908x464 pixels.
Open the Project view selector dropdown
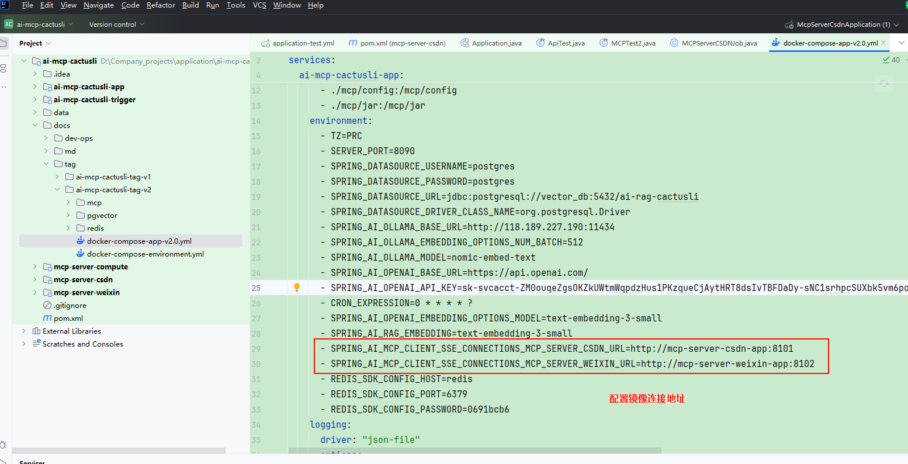coord(35,43)
